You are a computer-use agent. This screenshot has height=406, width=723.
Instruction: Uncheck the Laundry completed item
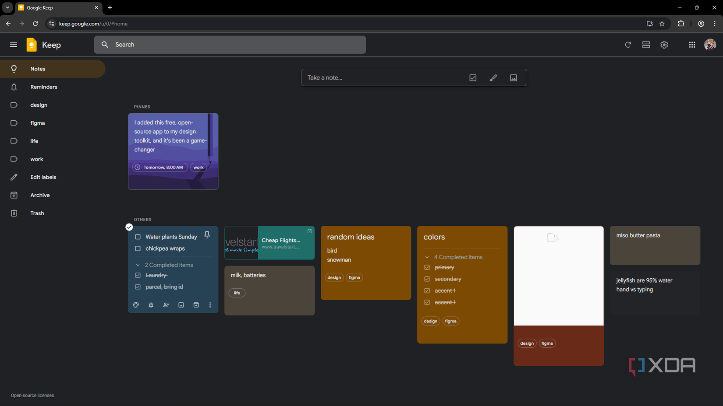[x=138, y=275]
